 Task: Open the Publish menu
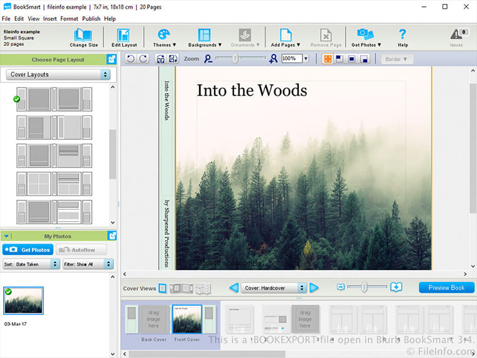(91, 19)
